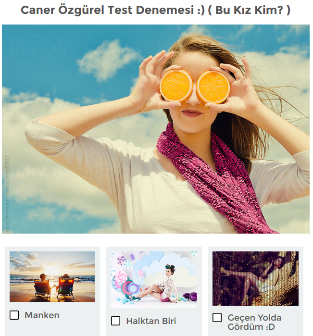Screen dimensions: 313x336
Task: Open the beach chairs sunset thumbnail
Action: click(52, 276)
